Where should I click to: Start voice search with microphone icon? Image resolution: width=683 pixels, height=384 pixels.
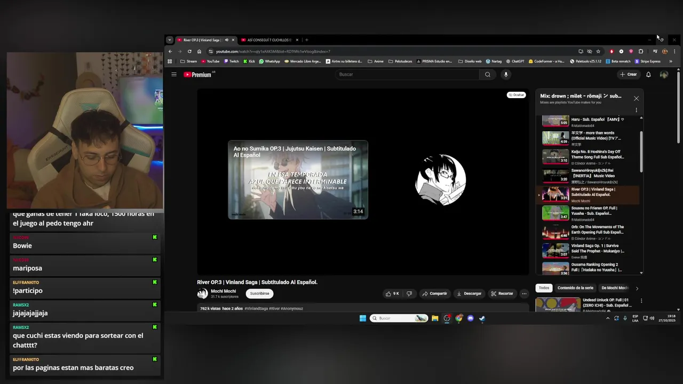(506, 74)
